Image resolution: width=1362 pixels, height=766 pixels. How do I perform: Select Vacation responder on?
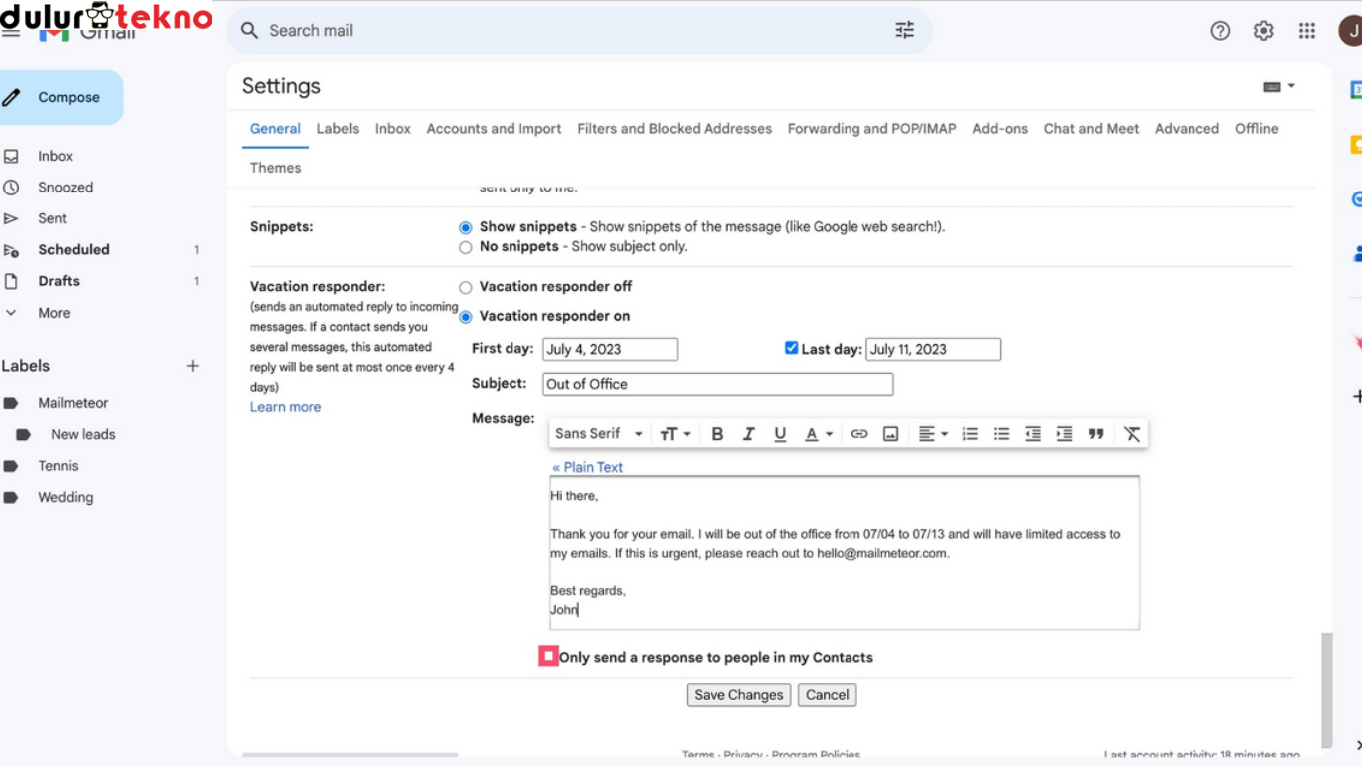(x=465, y=317)
